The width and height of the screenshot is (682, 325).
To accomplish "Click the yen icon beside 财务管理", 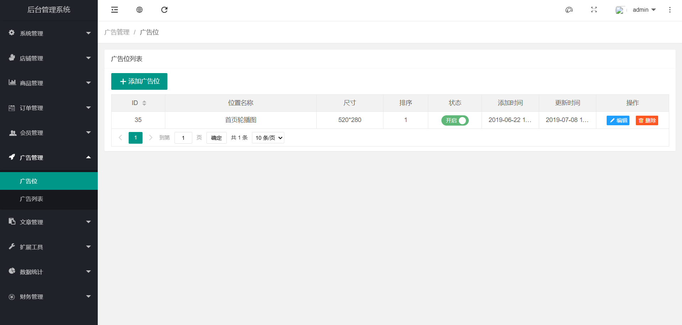I will coord(12,297).
